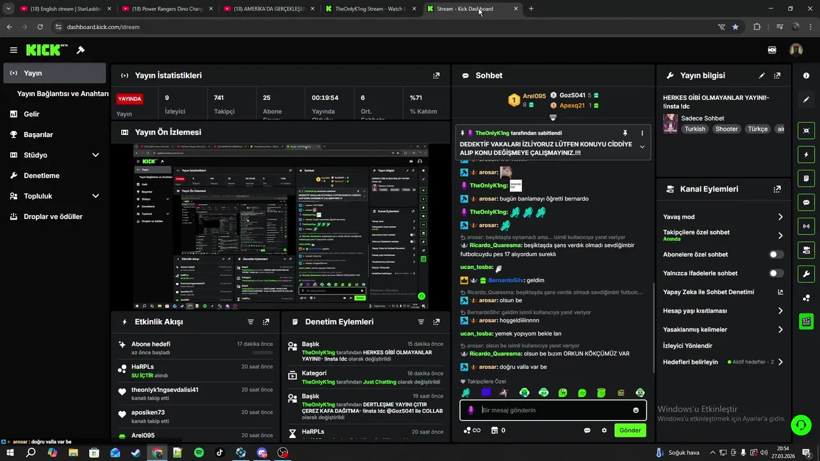Open chat settings gear icon

pyautogui.click(x=604, y=430)
